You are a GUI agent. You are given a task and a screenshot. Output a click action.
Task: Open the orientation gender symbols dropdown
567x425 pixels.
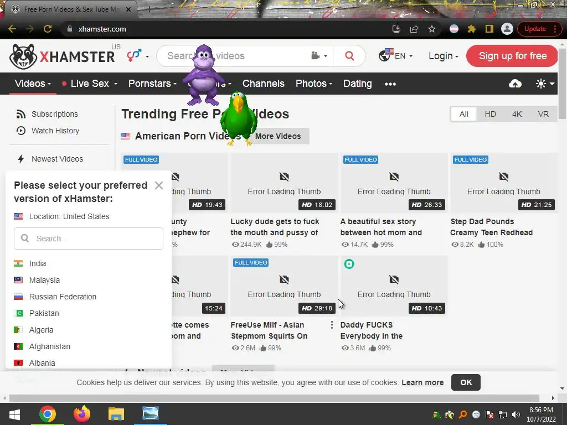click(x=137, y=56)
